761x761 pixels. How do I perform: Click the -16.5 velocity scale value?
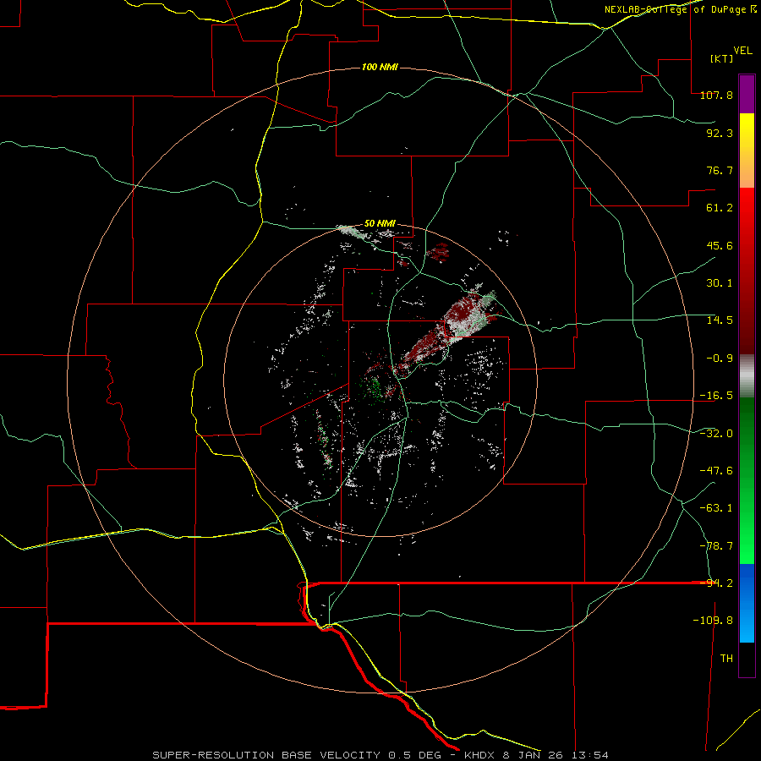pyautogui.click(x=716, y=396)
